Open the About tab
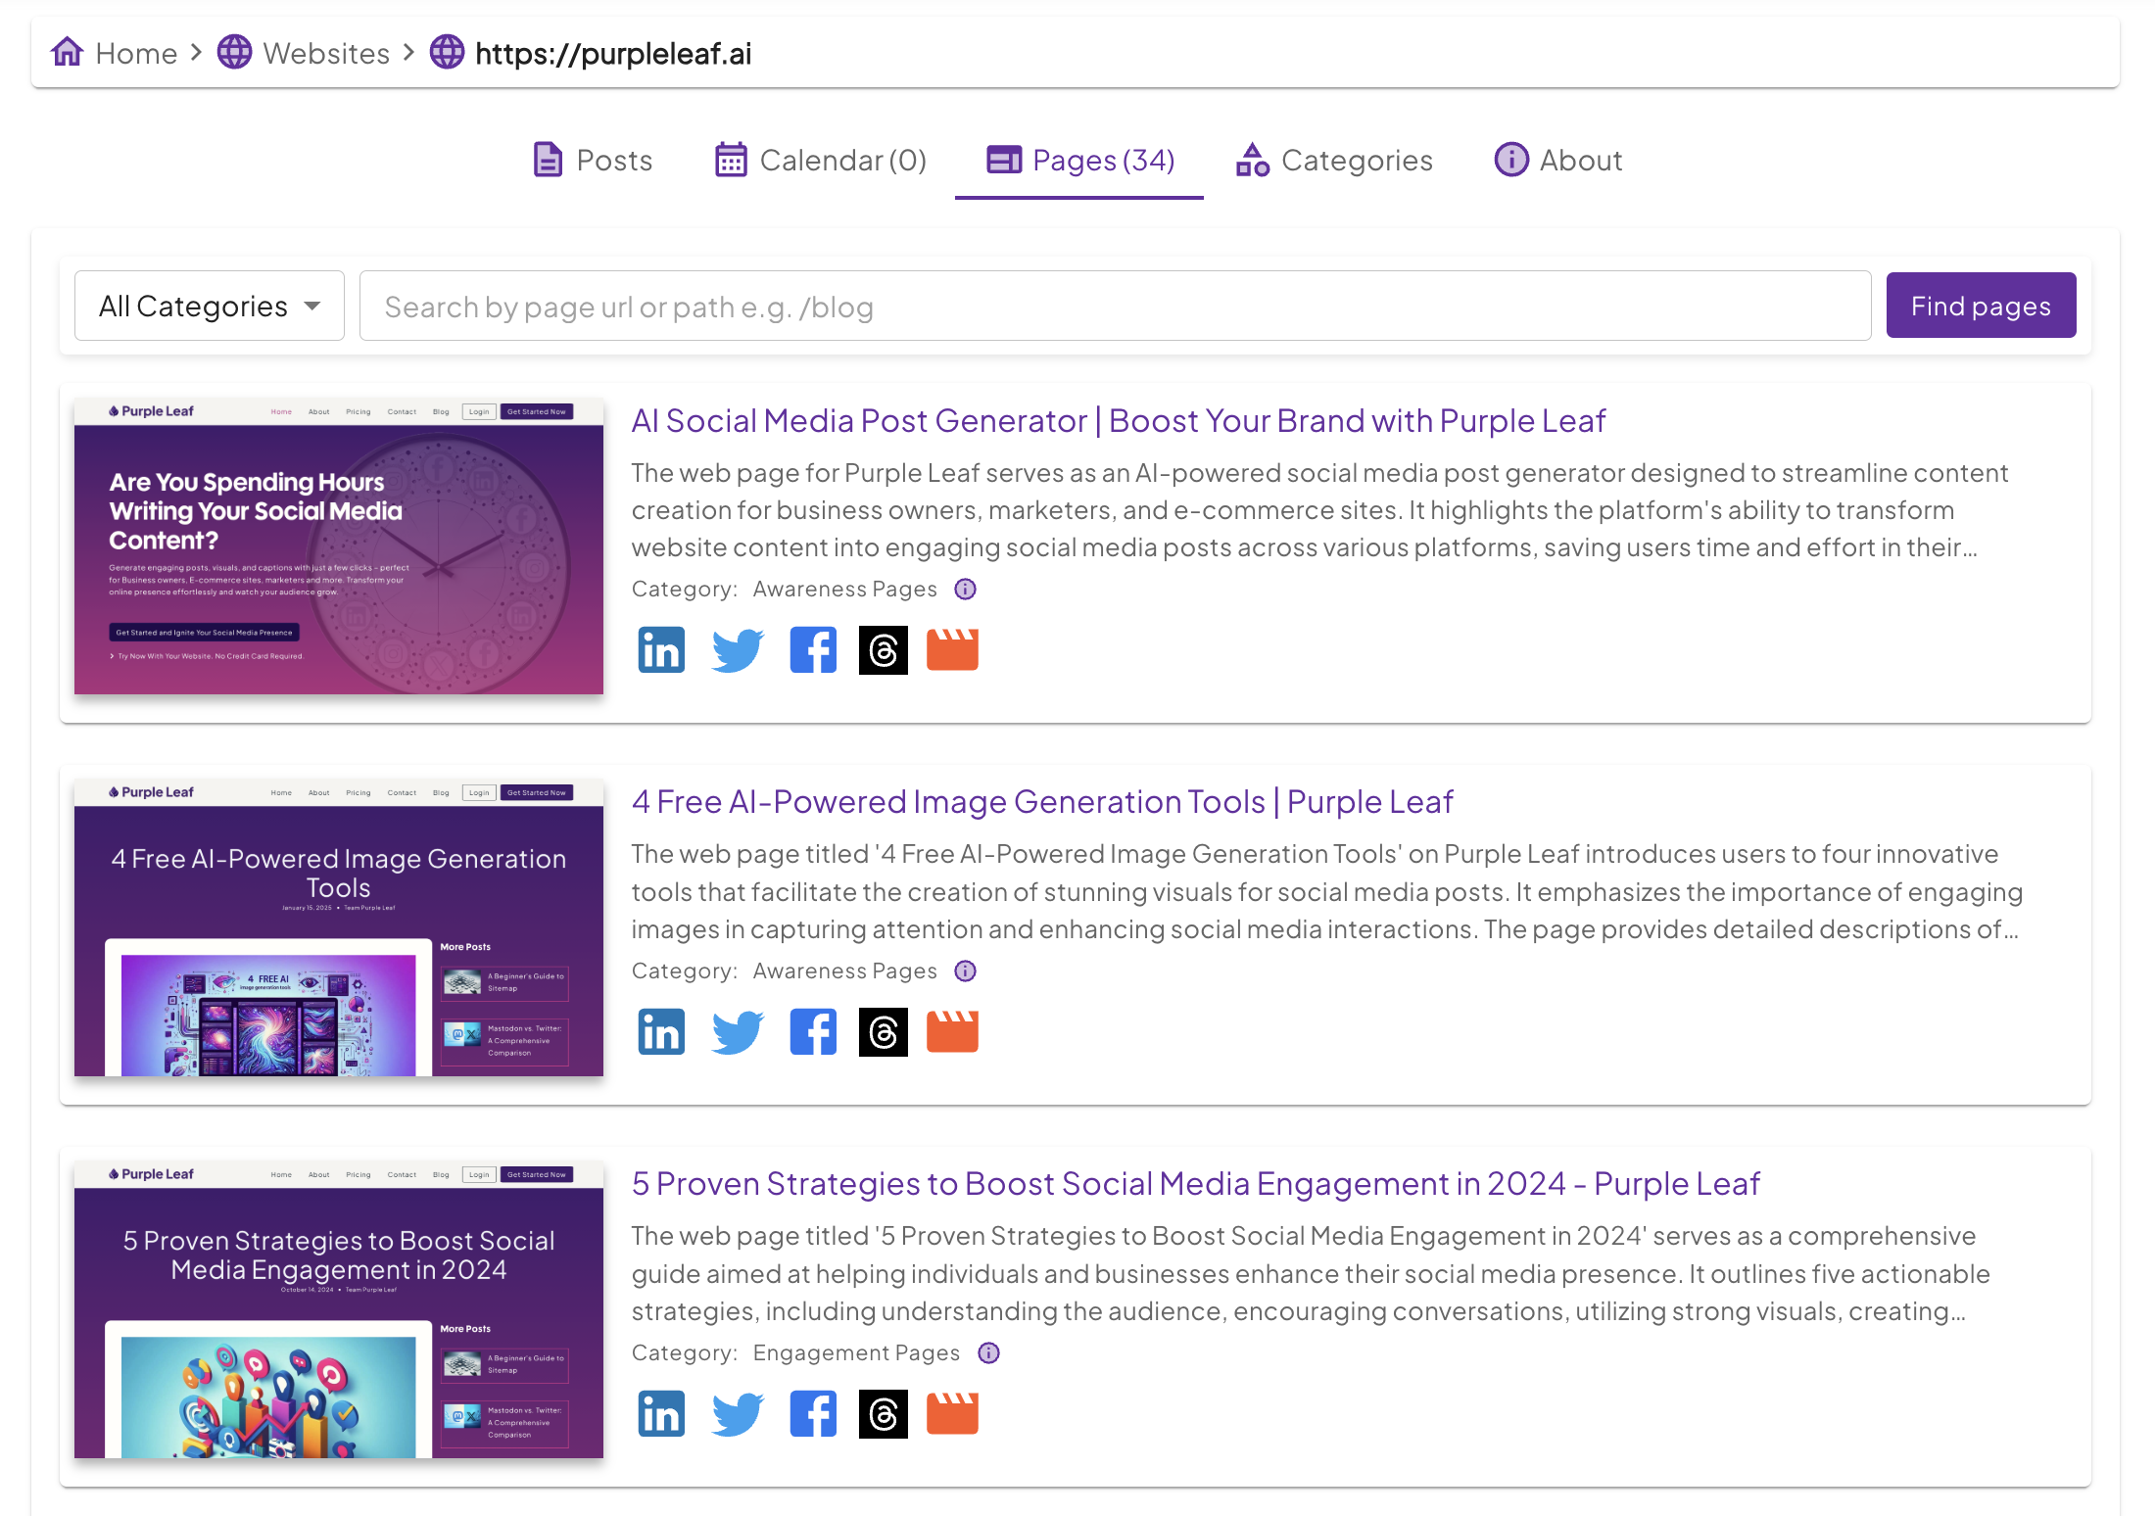 tap(1558, 160)
